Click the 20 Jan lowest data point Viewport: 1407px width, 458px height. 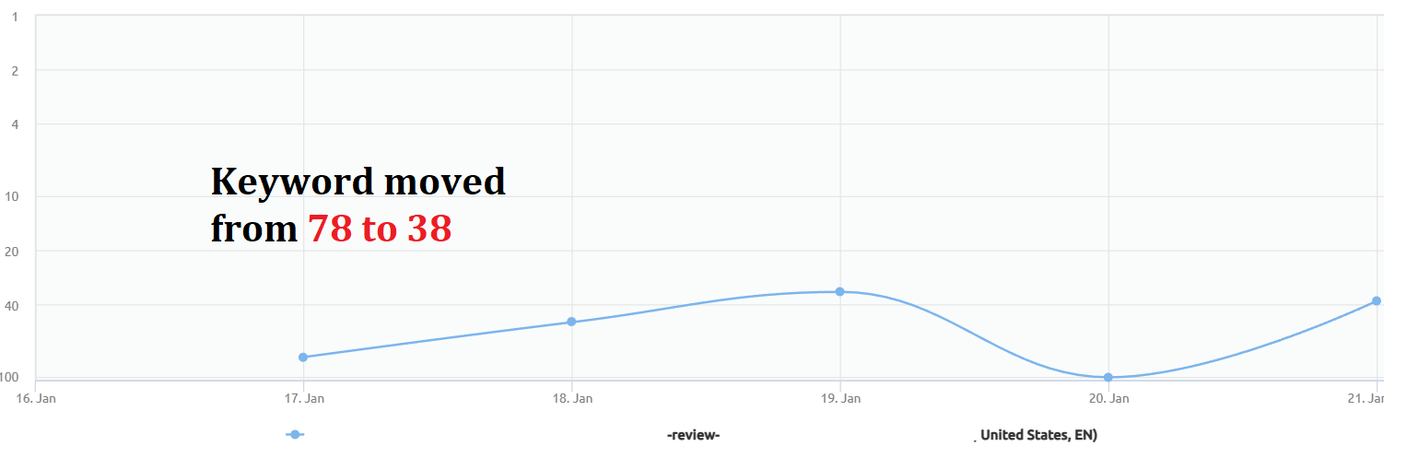click(1108, 377)
